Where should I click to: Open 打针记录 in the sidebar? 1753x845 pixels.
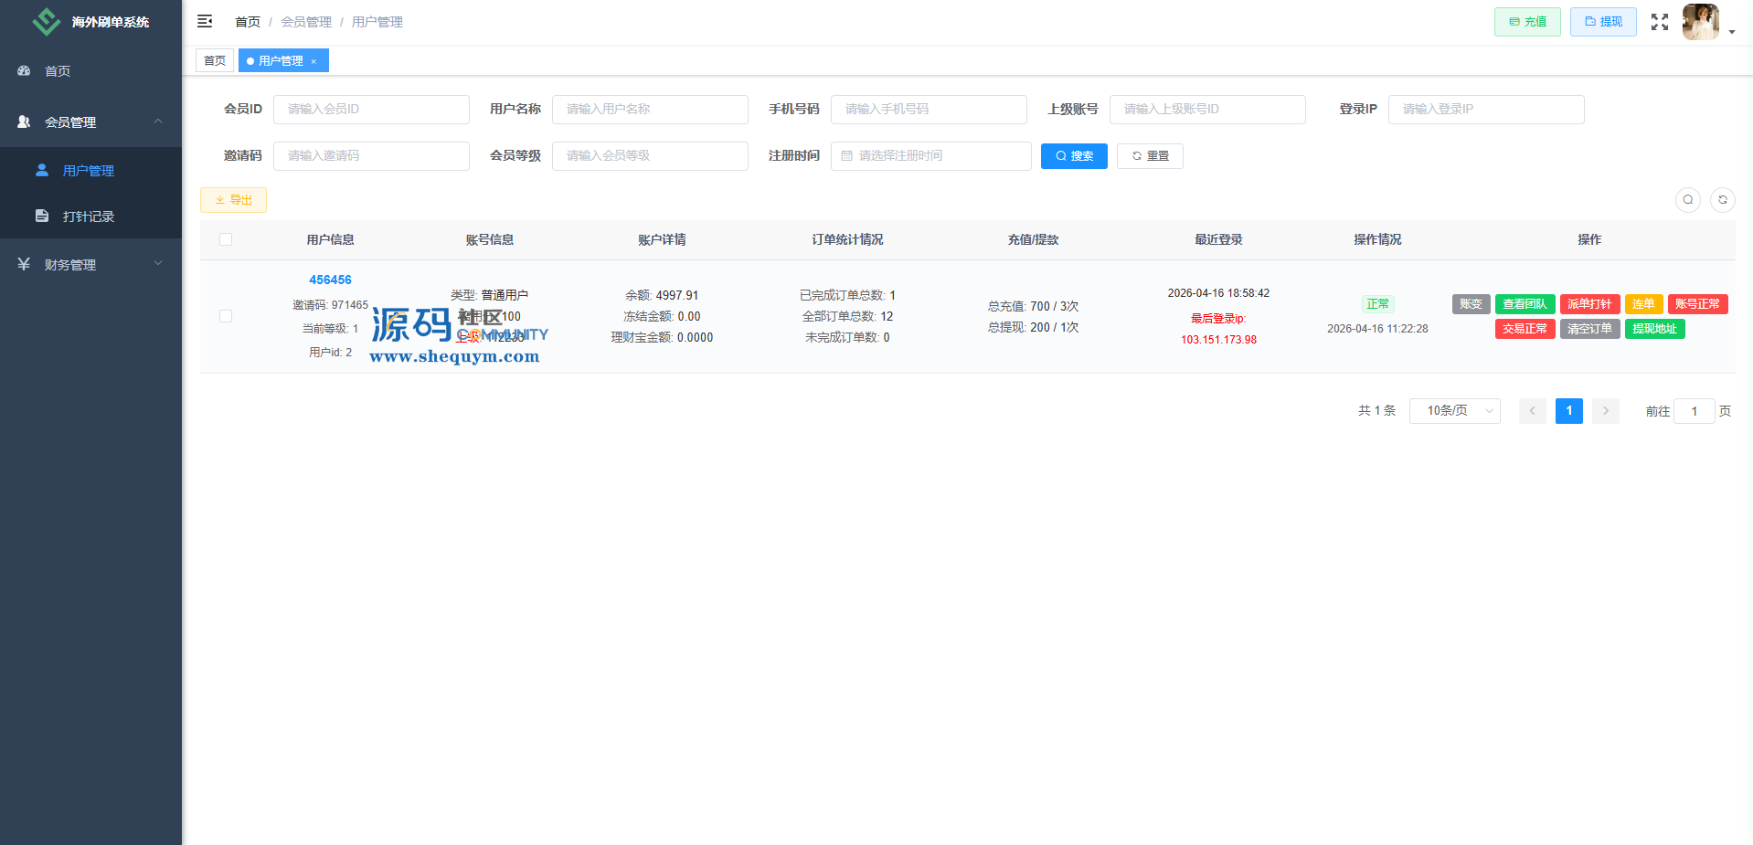pyautogui.click(x=88, y=217)
